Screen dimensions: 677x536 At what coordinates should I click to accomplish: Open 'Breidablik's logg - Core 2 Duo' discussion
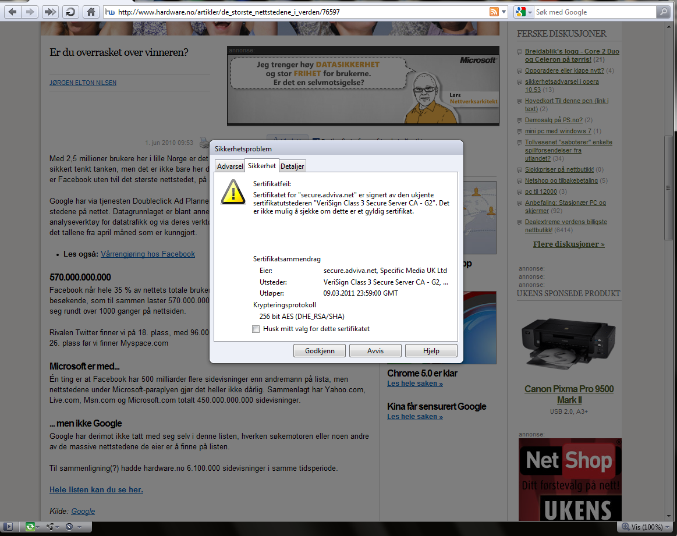coord(572,55)
